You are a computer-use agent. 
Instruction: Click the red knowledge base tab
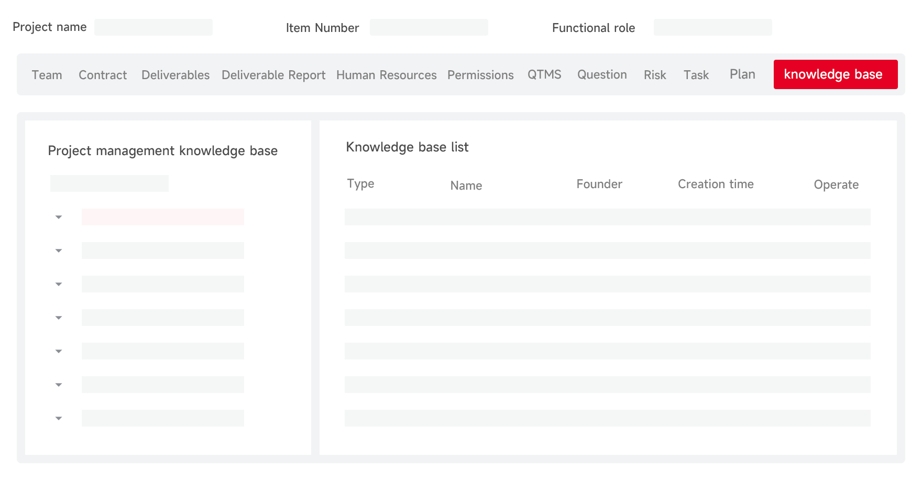[836, 74]
